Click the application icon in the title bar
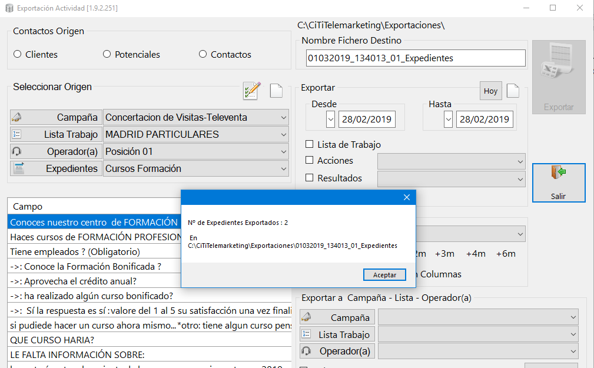Screen dimensions: 594x368 [x=9, y=8]
